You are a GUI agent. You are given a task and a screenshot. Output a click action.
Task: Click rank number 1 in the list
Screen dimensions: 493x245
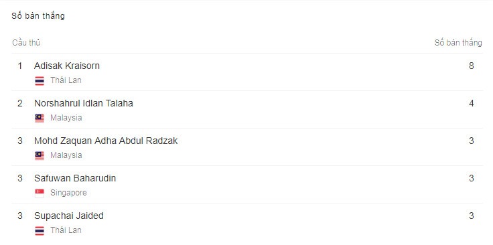20,66
